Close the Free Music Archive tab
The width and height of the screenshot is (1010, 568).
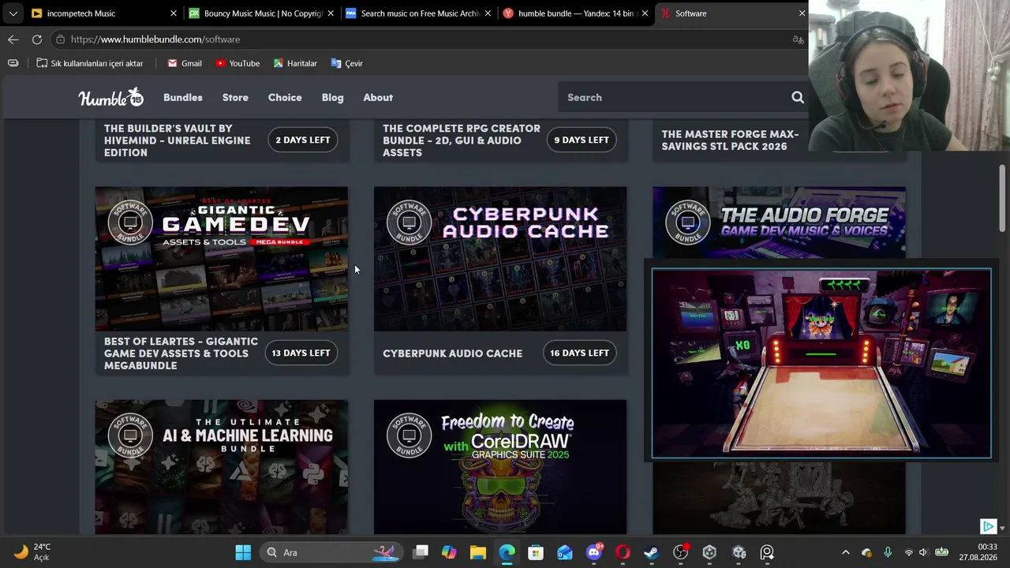pyautogui.click(x=488, y=13)
